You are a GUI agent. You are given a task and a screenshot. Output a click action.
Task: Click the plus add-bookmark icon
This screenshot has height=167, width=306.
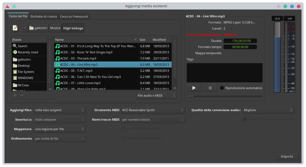(x=15, y=95)
